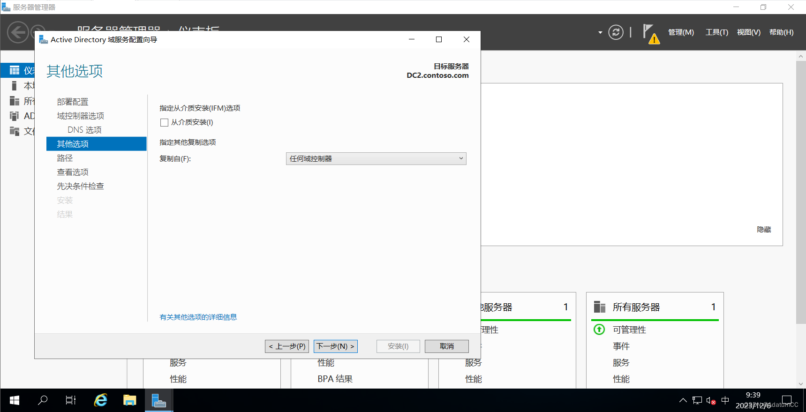Screen dimensions: 806x412
Task: Open File Explorer from taskbar
Action: tap(129, 400)
